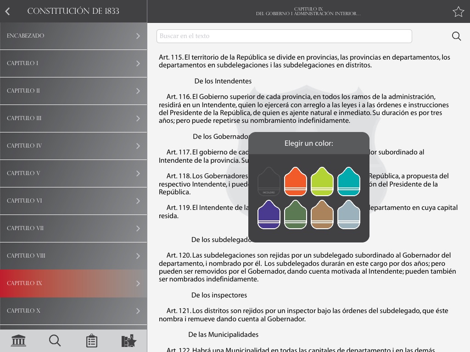470x352 pixels.
Task: Pick the brown highlighter color
Action: (322, 214)
